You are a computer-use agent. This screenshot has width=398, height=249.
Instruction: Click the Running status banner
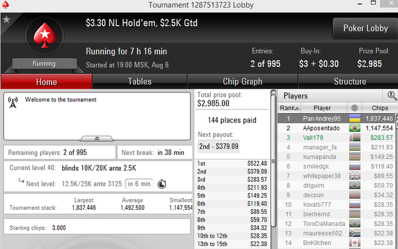[44, 64]
